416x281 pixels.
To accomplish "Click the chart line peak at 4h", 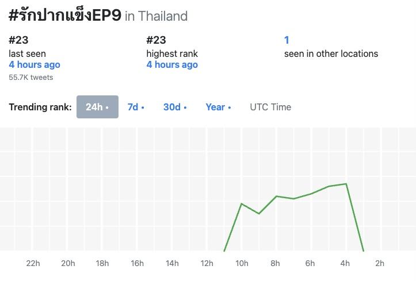I will (x=346, y=184).
